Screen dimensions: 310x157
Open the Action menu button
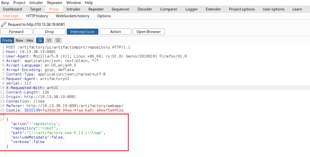tap(116, 32)
